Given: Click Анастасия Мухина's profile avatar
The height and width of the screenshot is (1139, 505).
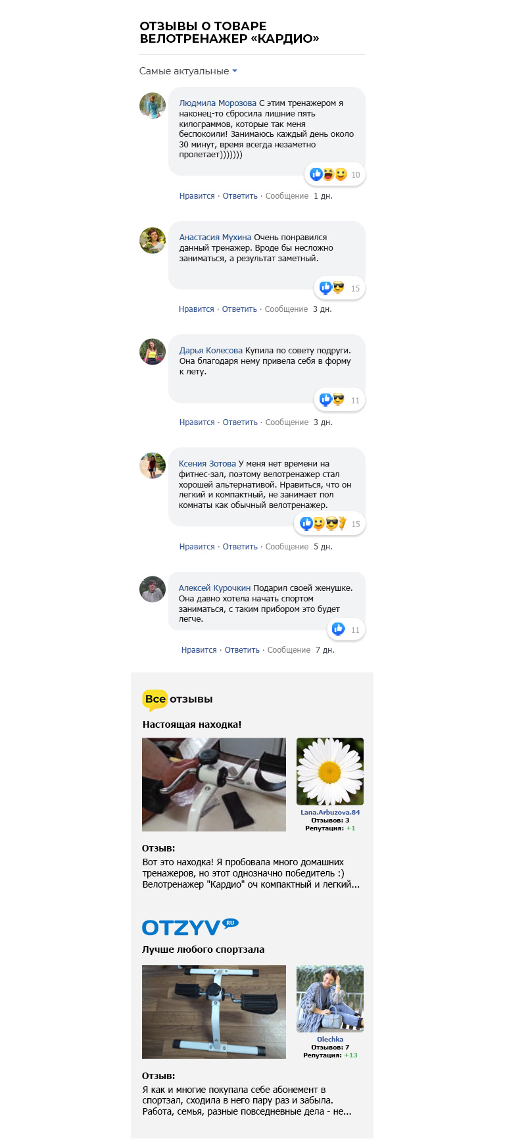Looking at the screenshot, I should coord(153,240).
